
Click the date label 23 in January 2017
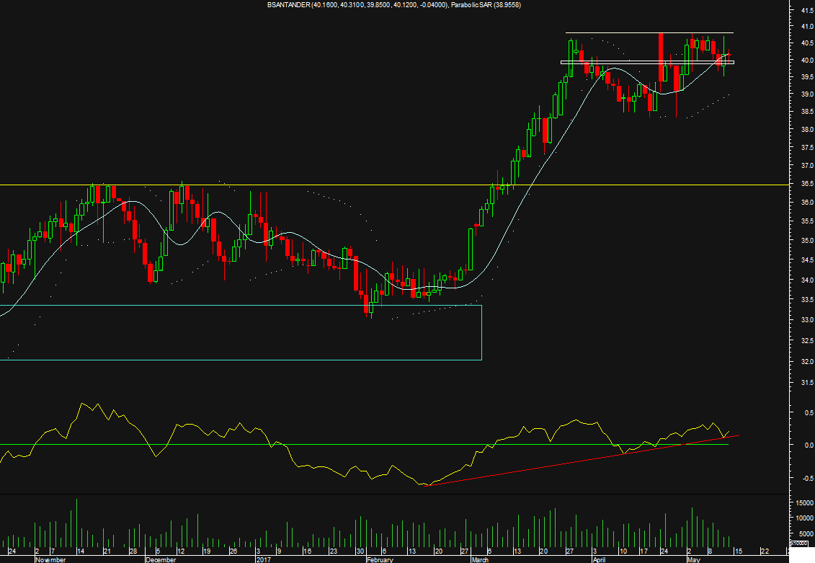click(x=333, y=551)
